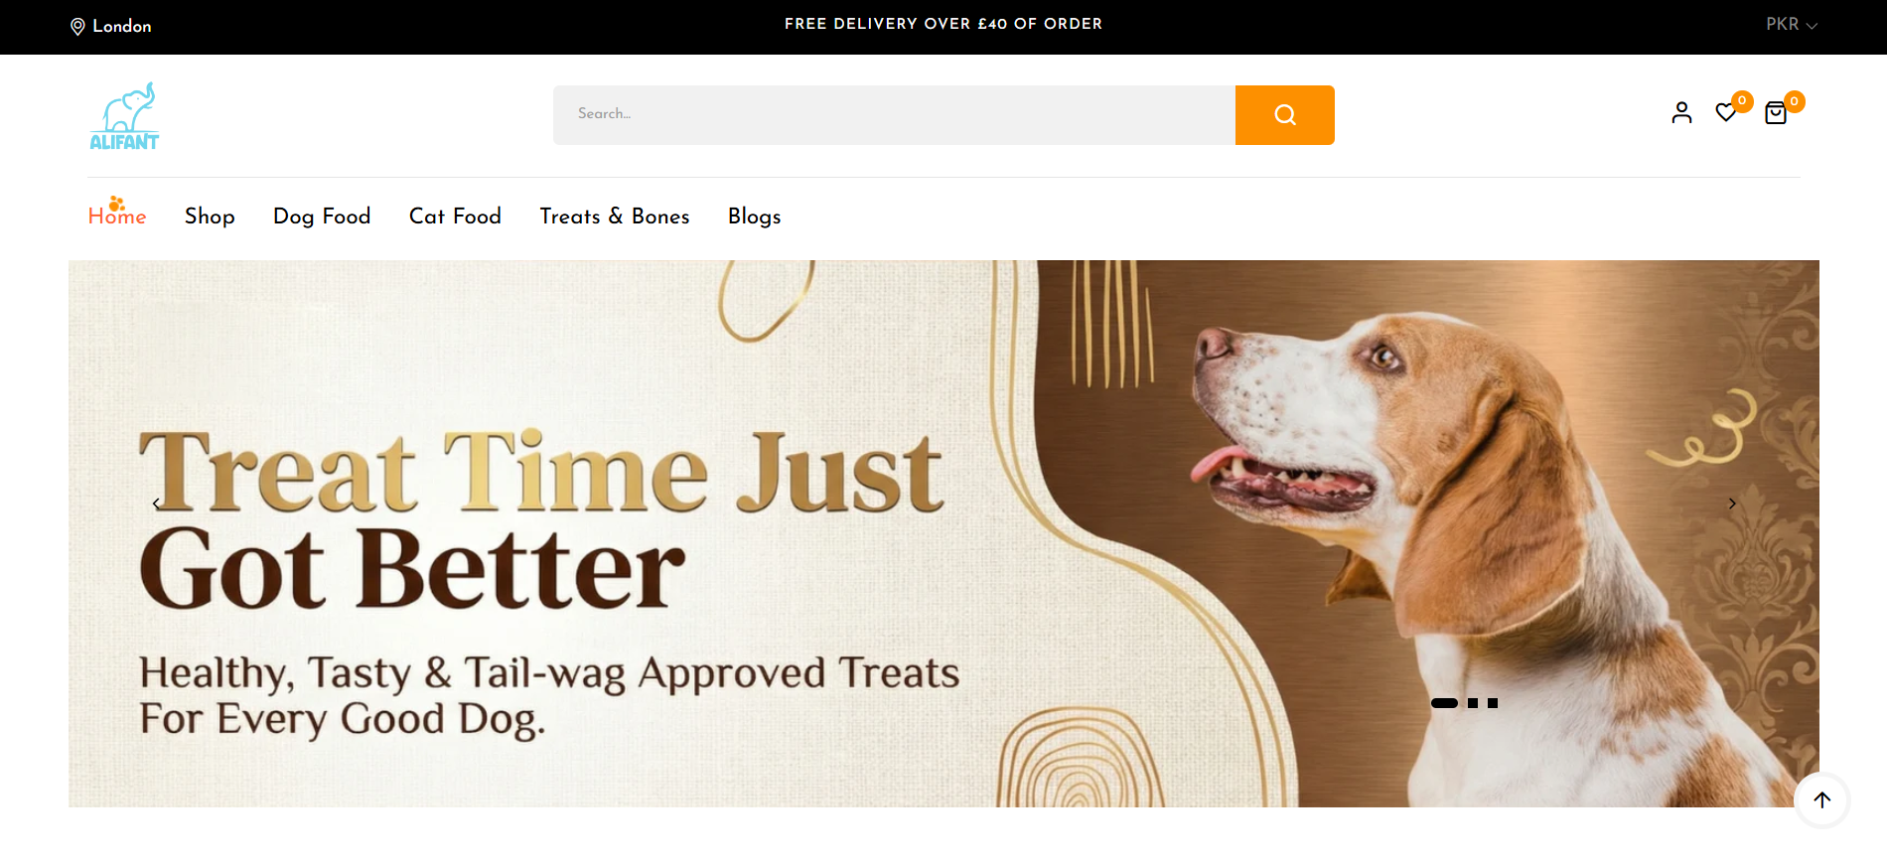This screenshot has width=1887, height=864.
Task: Select the third slider pagination dot
Action: tap(1493, 703)
